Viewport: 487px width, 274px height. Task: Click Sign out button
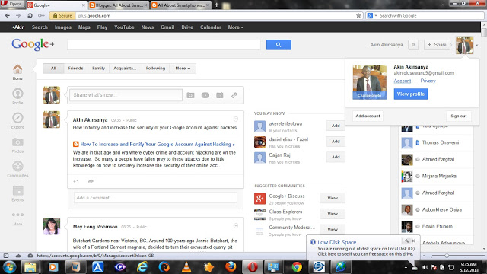[459, 116]
